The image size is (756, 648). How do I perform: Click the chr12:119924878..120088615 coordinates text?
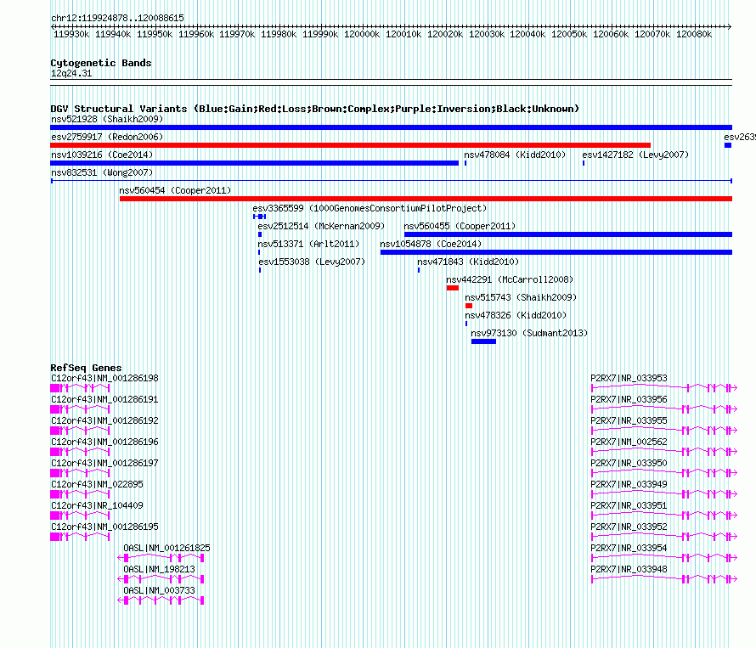(117, 19)
